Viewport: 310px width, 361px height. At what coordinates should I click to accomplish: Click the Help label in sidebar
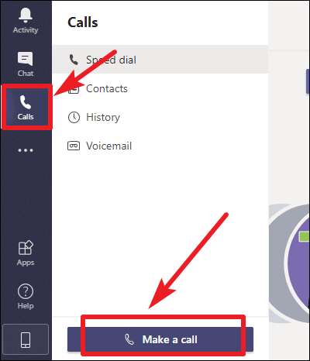(x=26, y=306)
